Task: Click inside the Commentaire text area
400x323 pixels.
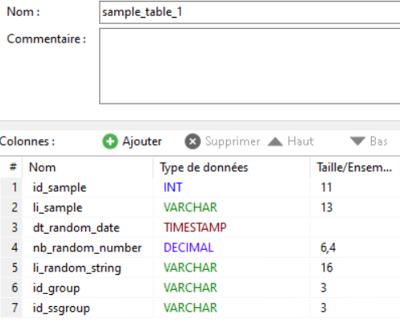Action: tap(249, 66)
